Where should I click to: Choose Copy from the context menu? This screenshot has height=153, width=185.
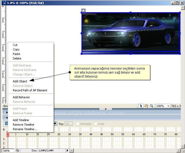(16, 49)
